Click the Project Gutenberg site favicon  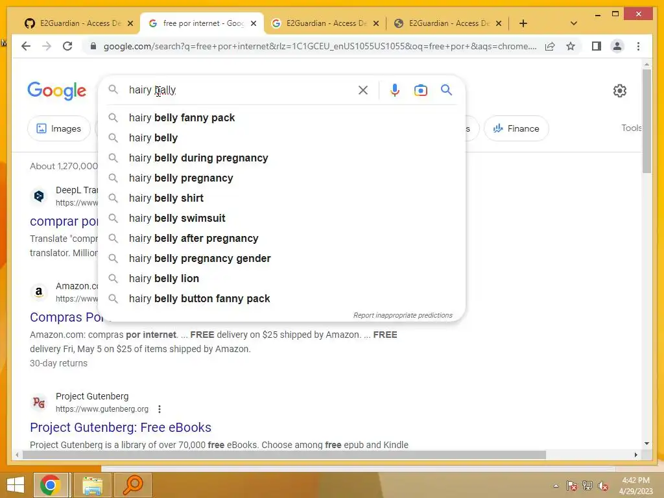coord(38,402)
